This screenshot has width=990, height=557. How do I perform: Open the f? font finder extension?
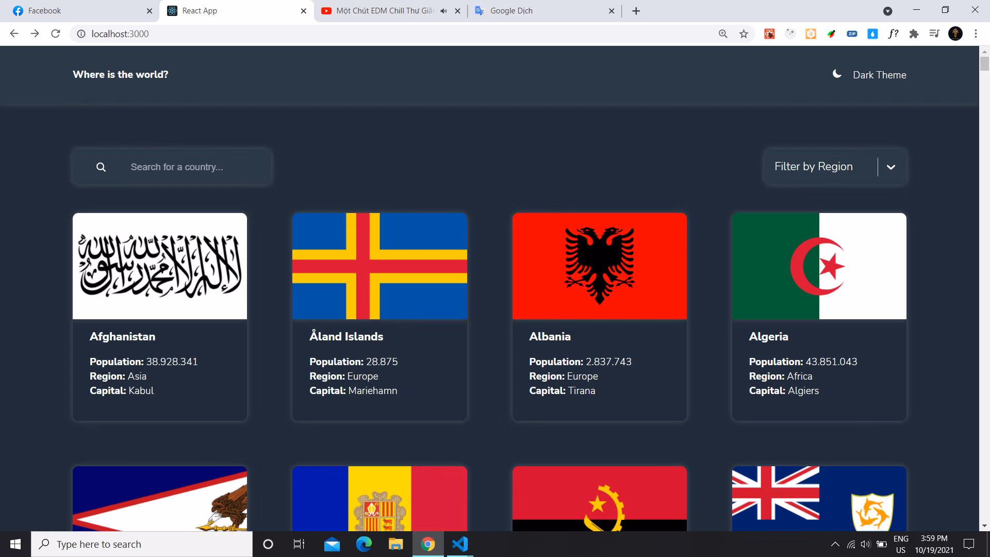pos(893,34)
